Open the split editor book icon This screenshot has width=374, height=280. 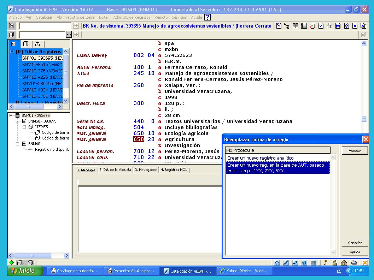click(x=296, y=26)
